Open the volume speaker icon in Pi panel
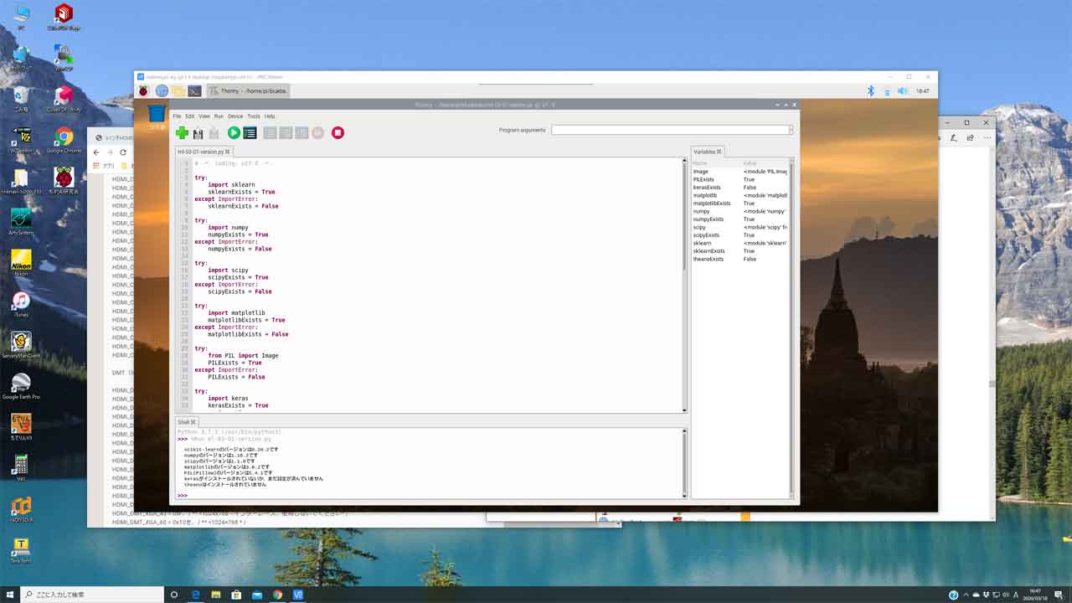This screenshot has height=603, width=1072. coord(903,90)
